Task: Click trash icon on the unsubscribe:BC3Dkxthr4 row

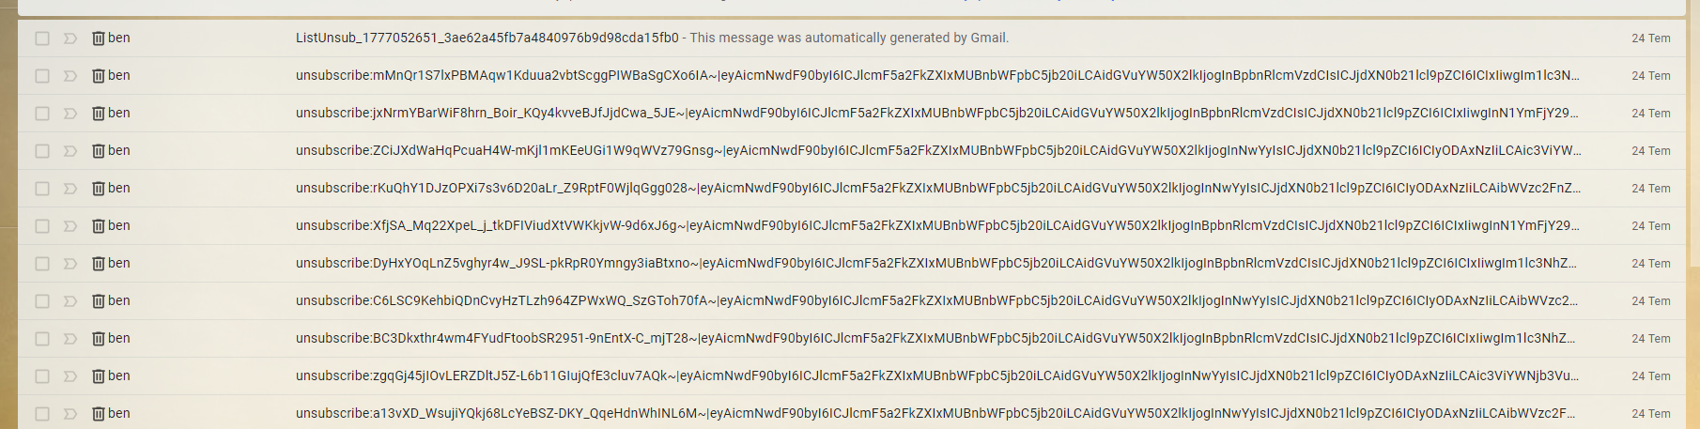Action: 98,339
